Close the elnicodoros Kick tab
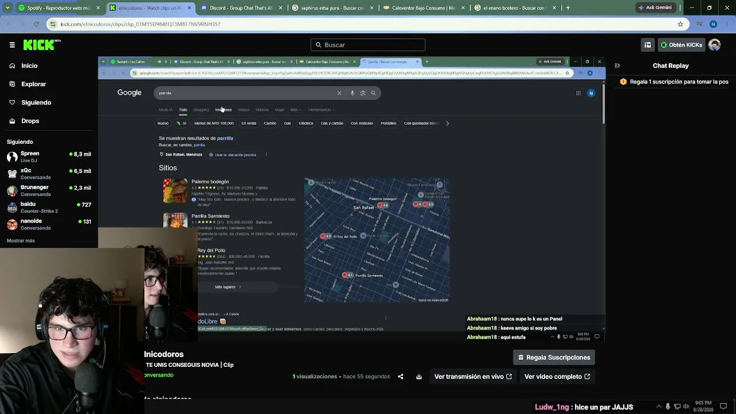 [190, 8]
